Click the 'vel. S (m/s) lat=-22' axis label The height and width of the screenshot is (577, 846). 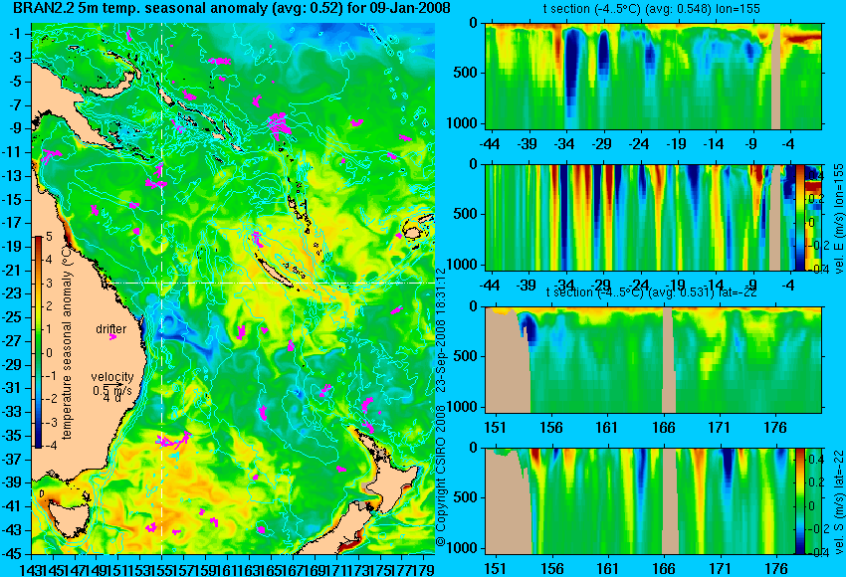click(x=839, y=500)
